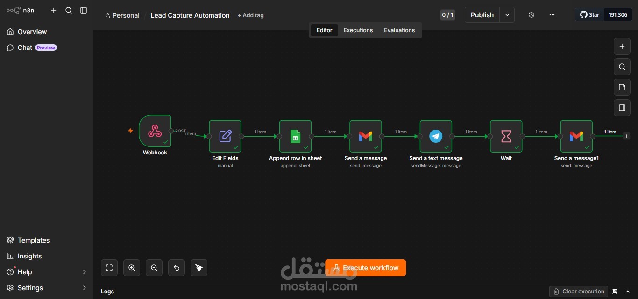The image size is (638, 299).
Task: Click the 0 / 1 counter badge
Action: pyautogui.click(x=447, y=15)
